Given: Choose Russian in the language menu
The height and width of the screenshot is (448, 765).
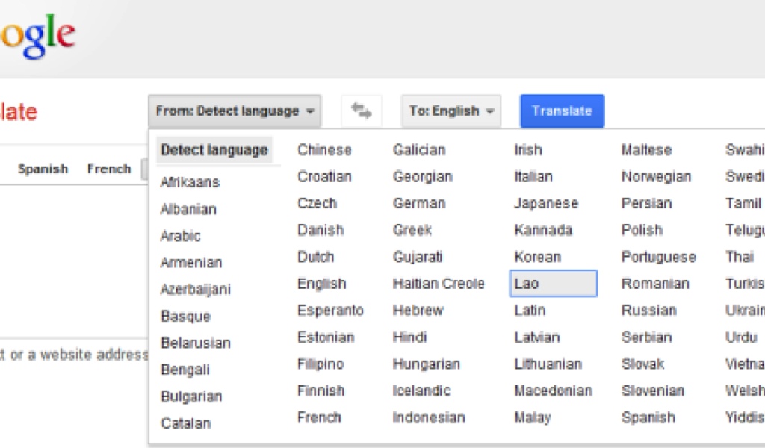Looking at the screenshot, I should [649, 311].
